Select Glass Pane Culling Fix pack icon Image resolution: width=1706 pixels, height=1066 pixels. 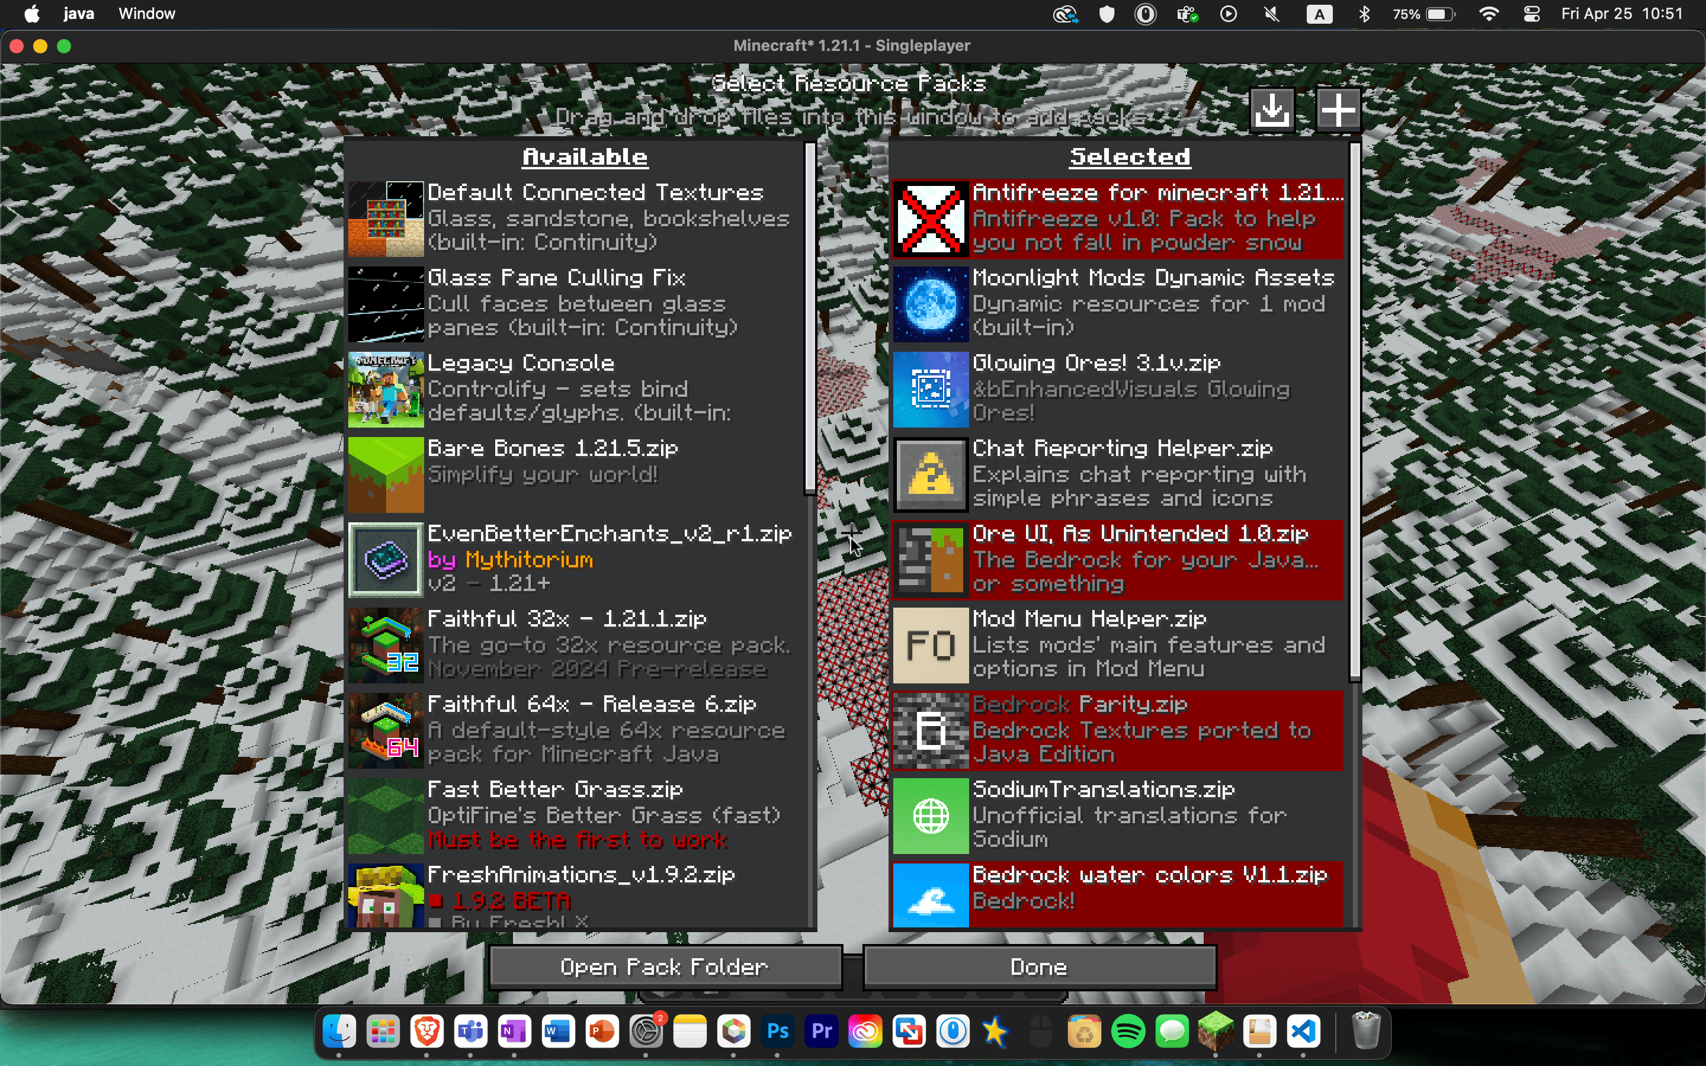pos(386,304)
